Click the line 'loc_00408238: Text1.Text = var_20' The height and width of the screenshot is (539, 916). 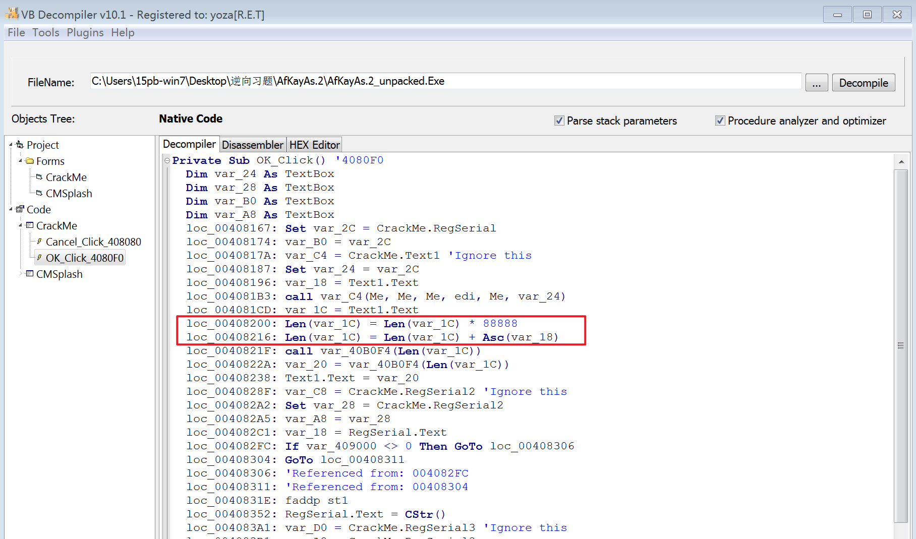point(303,378)
